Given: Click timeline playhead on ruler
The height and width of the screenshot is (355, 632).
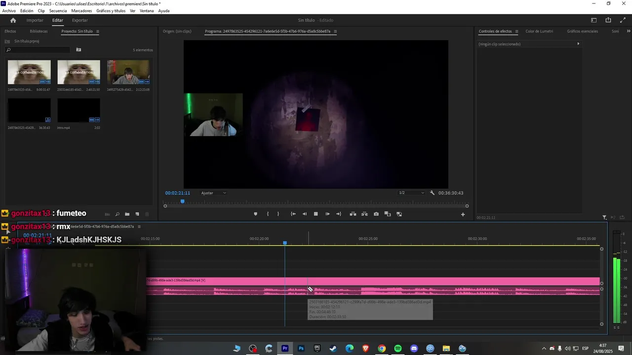Looking at the screenshot, I should point(285,243).
